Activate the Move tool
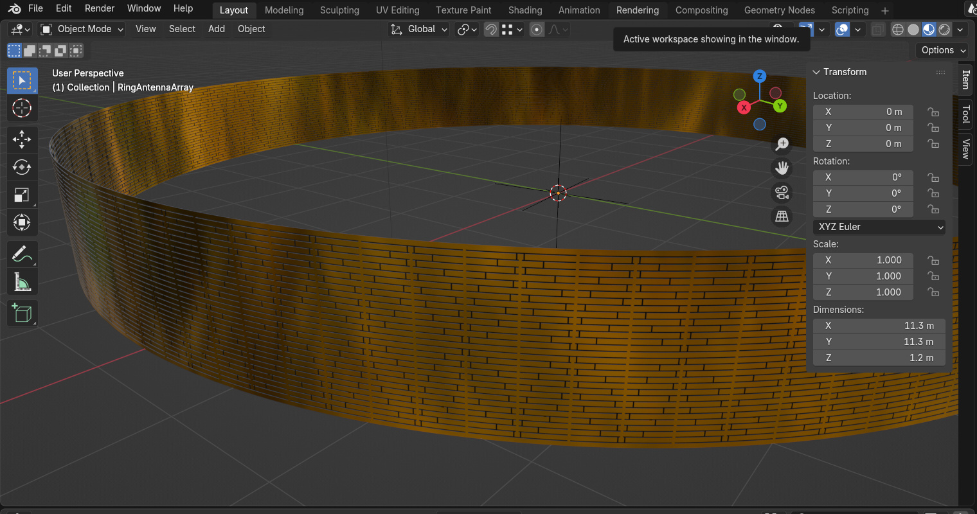The width and height of the screenshot is (977, 514). pos(22,139)
